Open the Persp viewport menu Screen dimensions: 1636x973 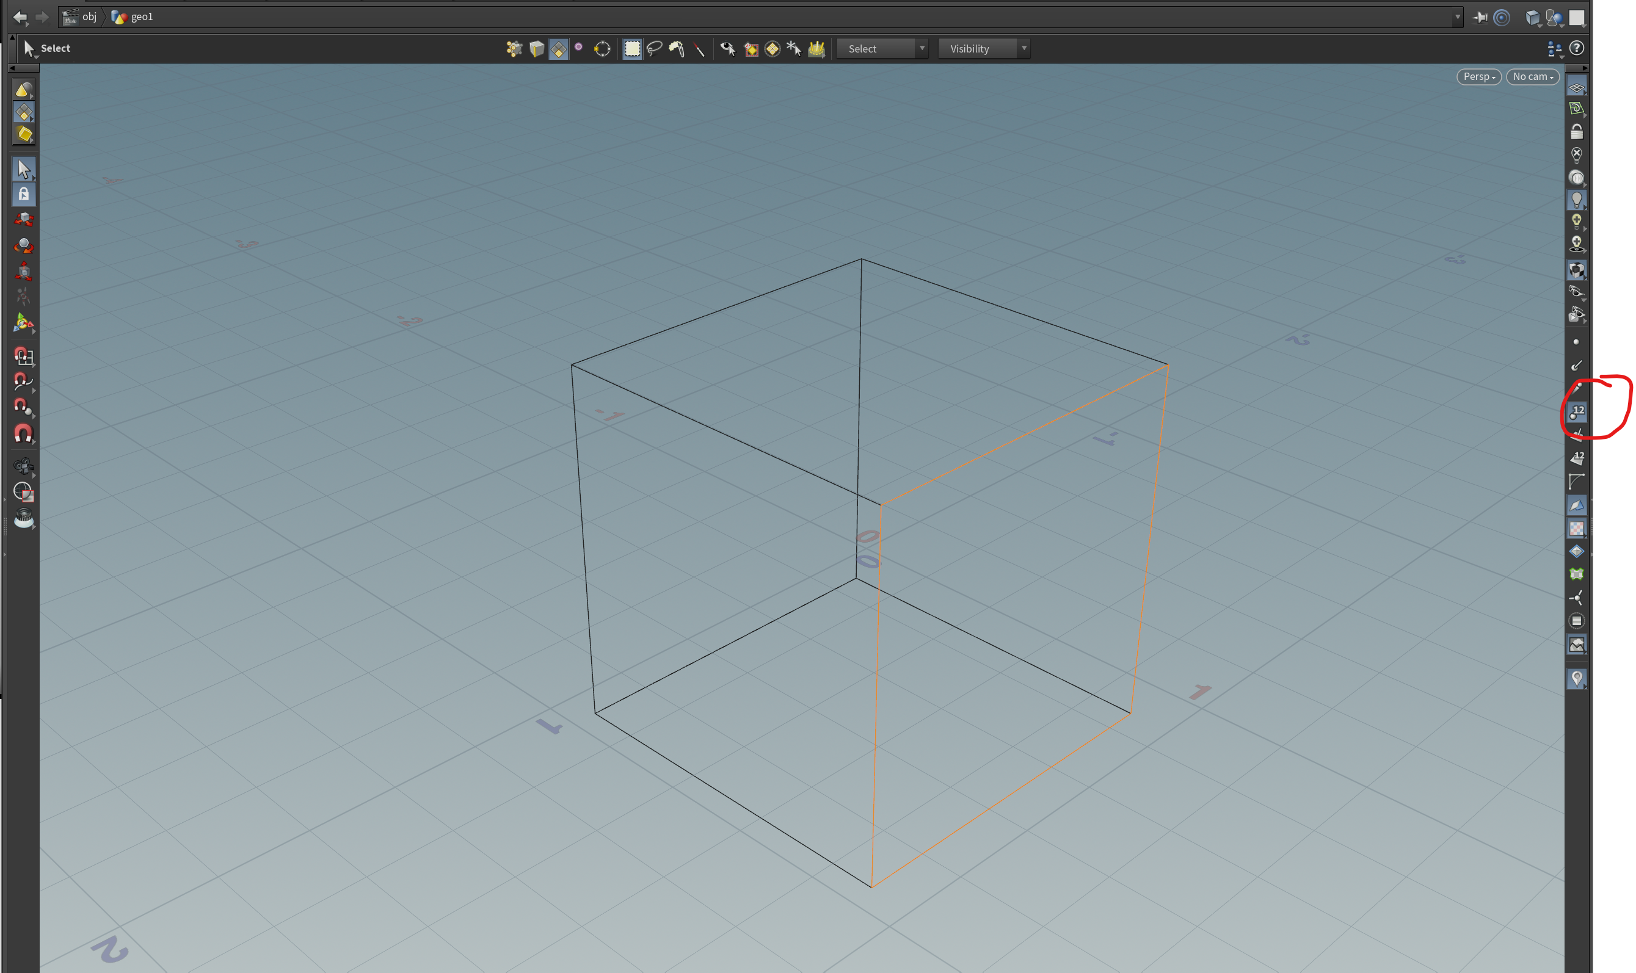[x=1479, y=77]
